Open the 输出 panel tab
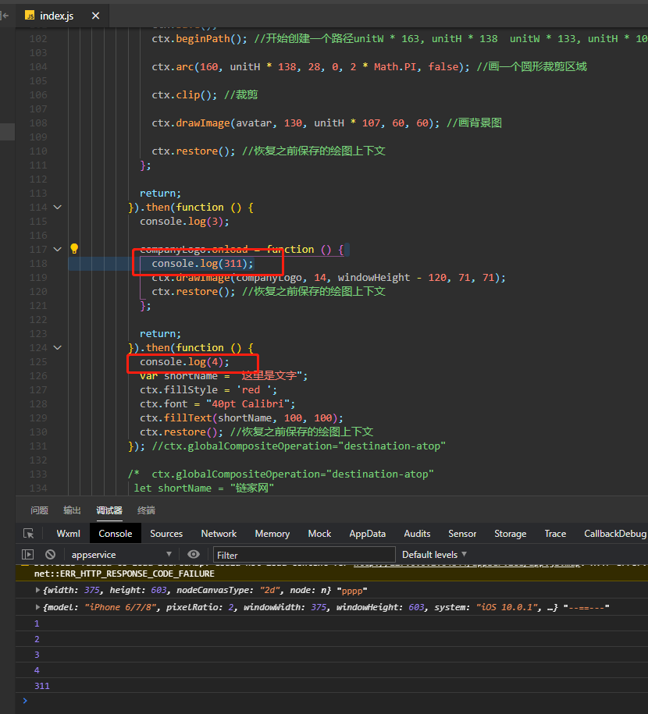 pyautogui.click(x=72, y=510)
